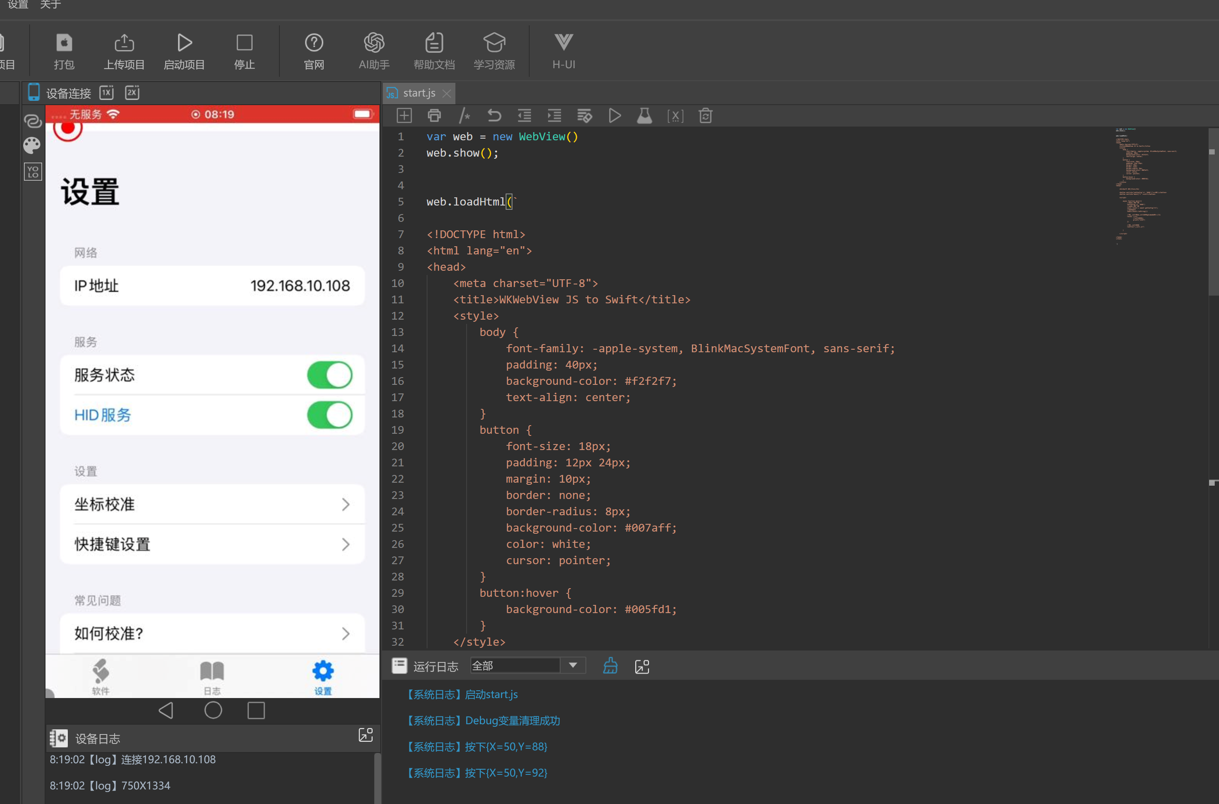This screenshot has height=804, width=1219.
Task: Open the 官网 official website
Action: click(x=314, y=51)
